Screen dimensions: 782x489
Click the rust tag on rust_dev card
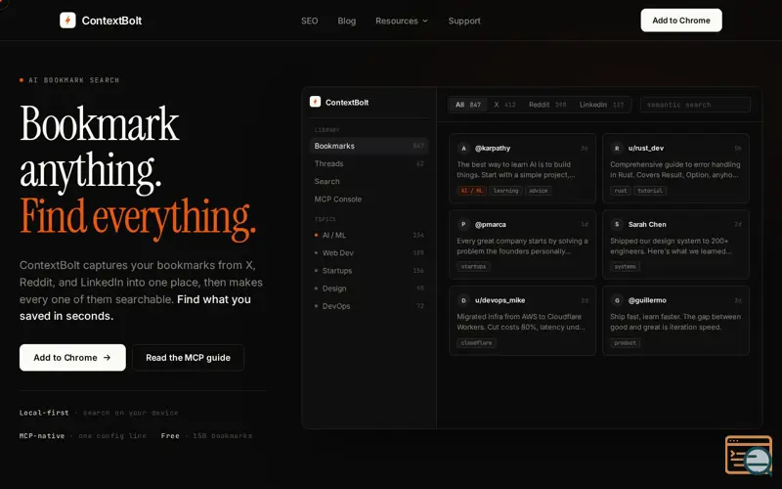pos(621,191)
